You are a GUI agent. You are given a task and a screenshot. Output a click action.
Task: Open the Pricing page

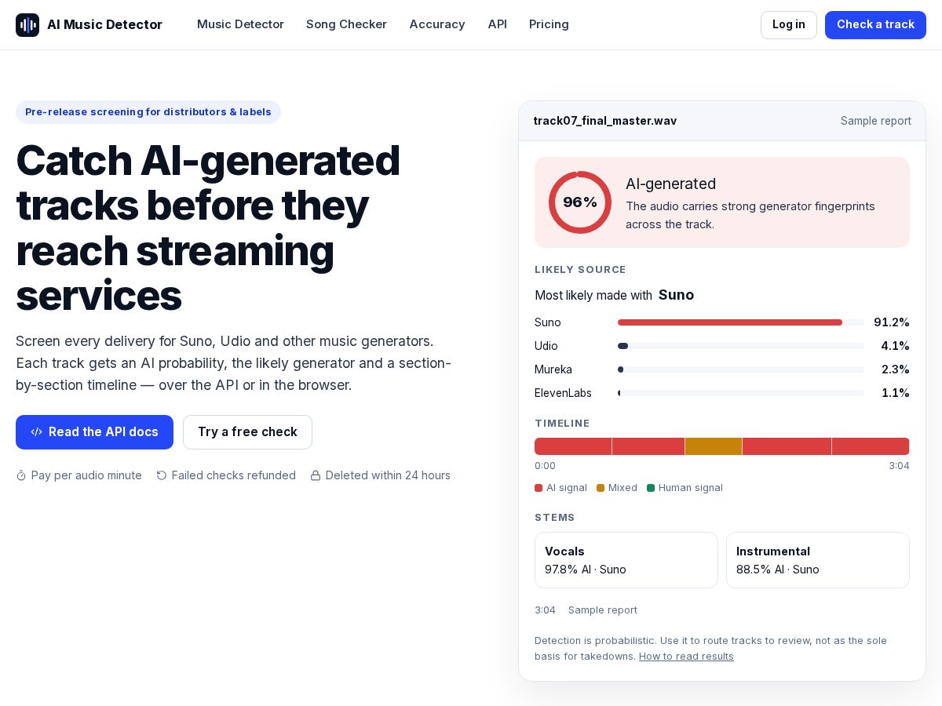pyautogui.click(x=549, y=24)
